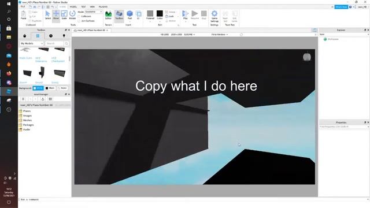Open the Fit to Window dropdown
This screenshot has width=370, height=208.
220,35
